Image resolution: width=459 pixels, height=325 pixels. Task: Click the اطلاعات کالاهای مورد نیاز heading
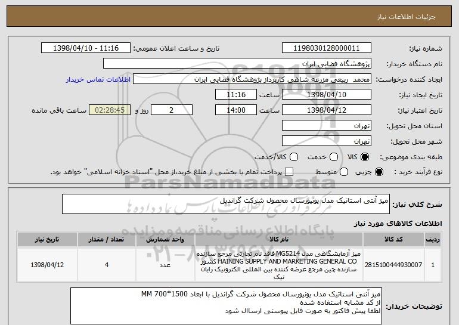click(398, 224)
